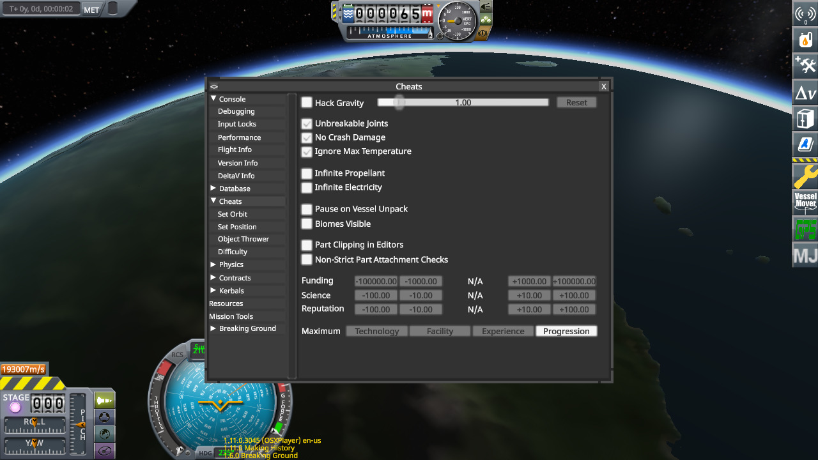Expand the Breaking Ground tree section
Screen dimensions: 818x460
pos(213,328)
